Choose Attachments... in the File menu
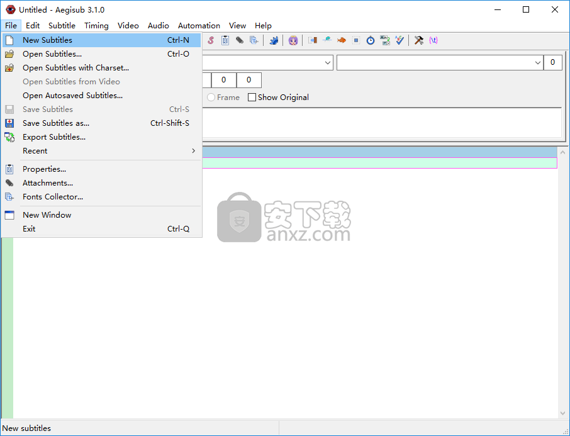The image size is (570, 436). tap(101, 183)
